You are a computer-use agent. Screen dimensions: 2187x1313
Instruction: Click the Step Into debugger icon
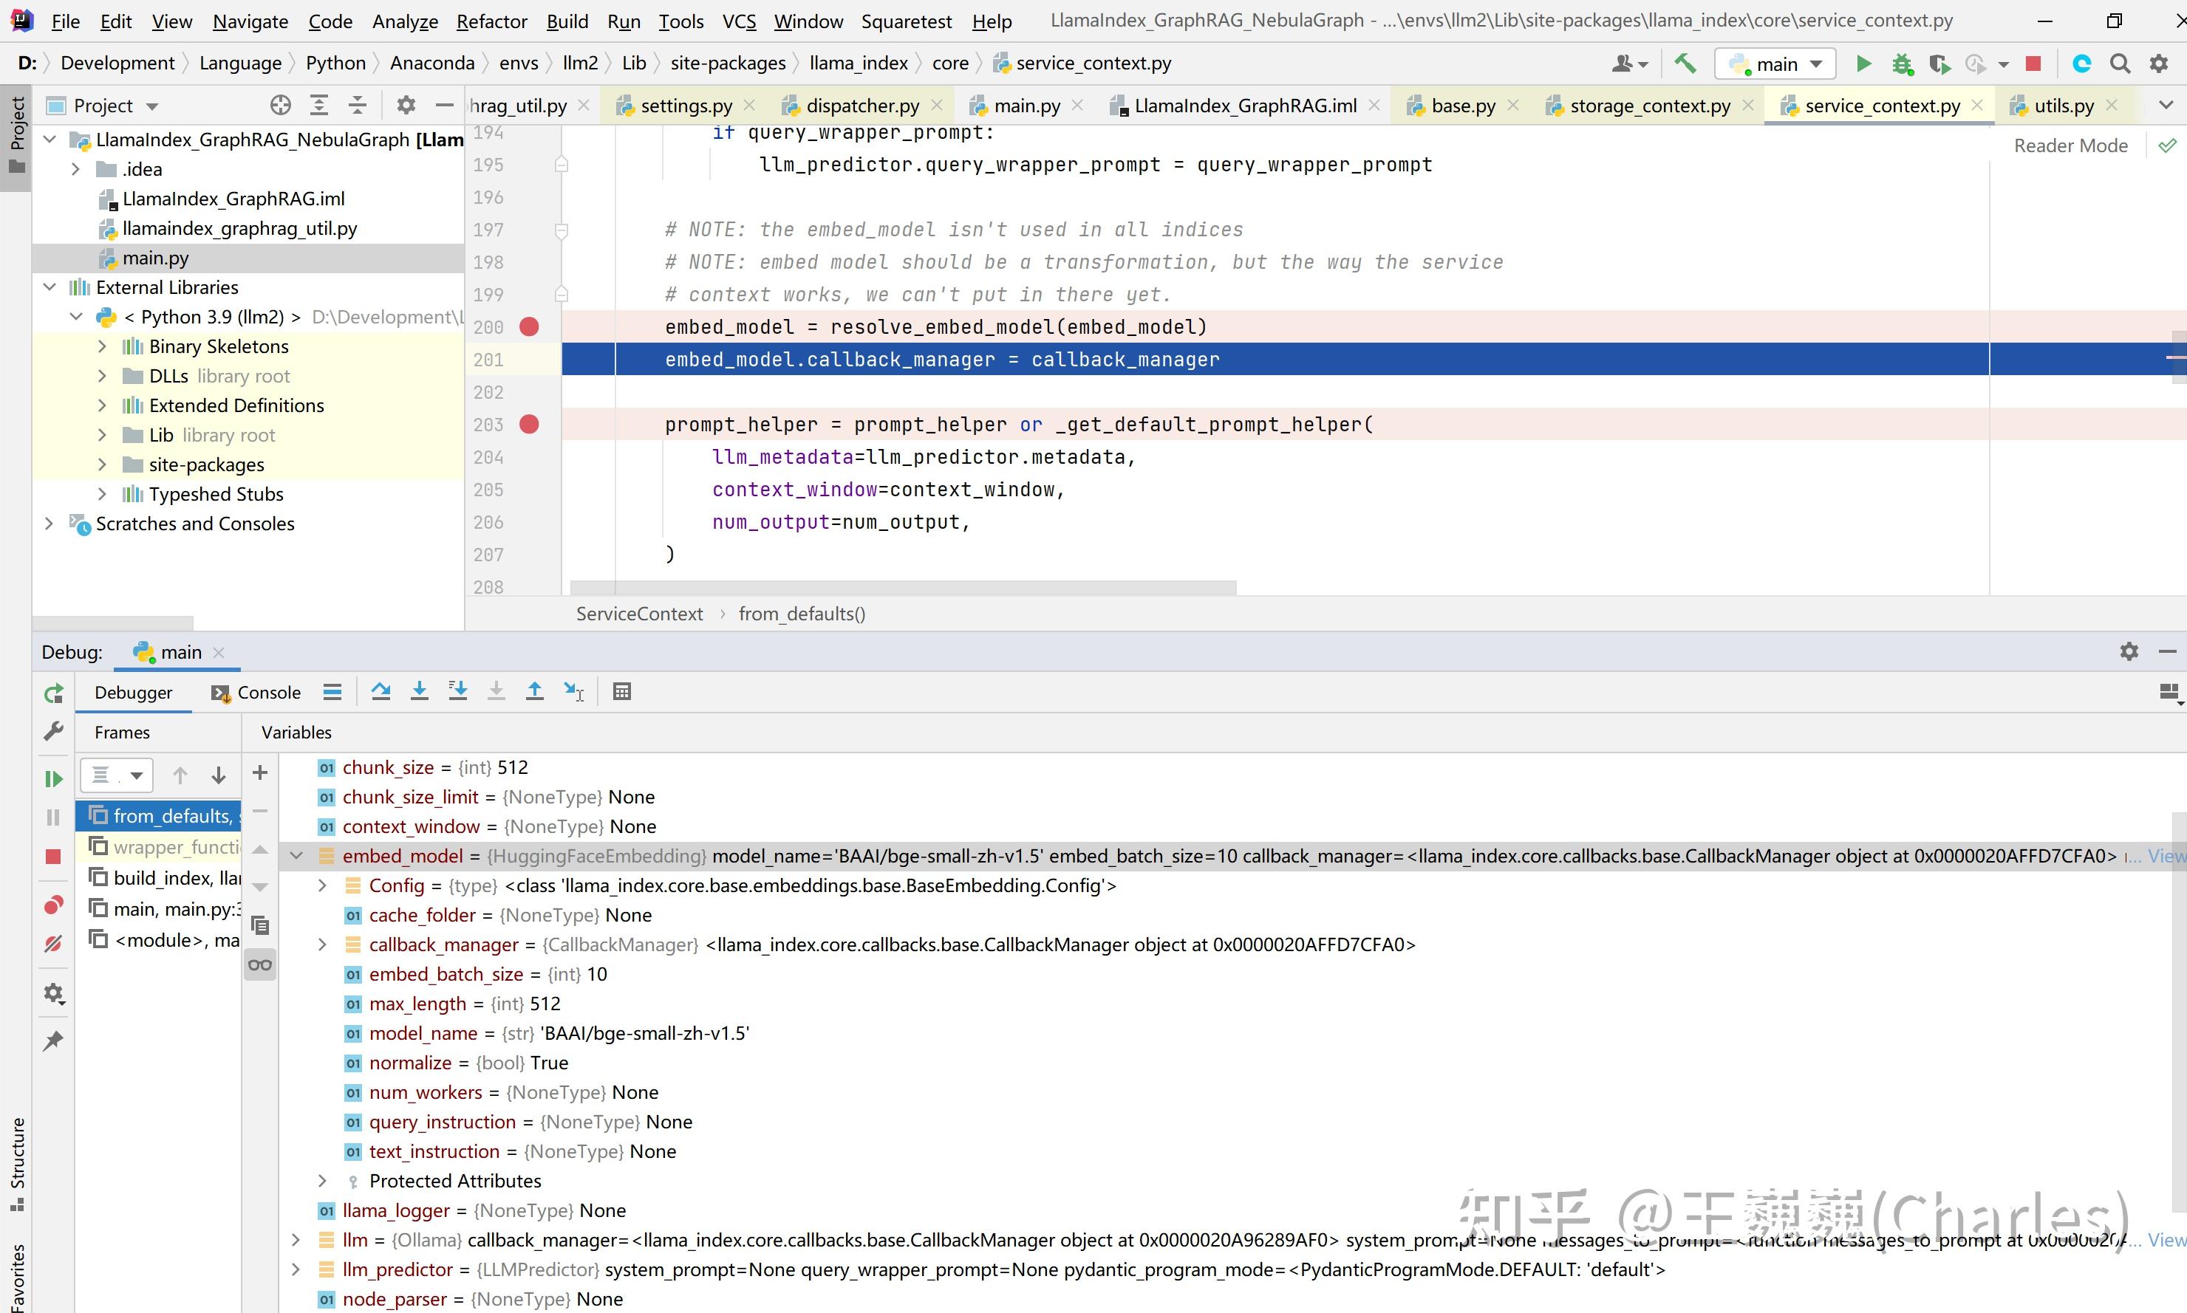click(x=420, y=692)
